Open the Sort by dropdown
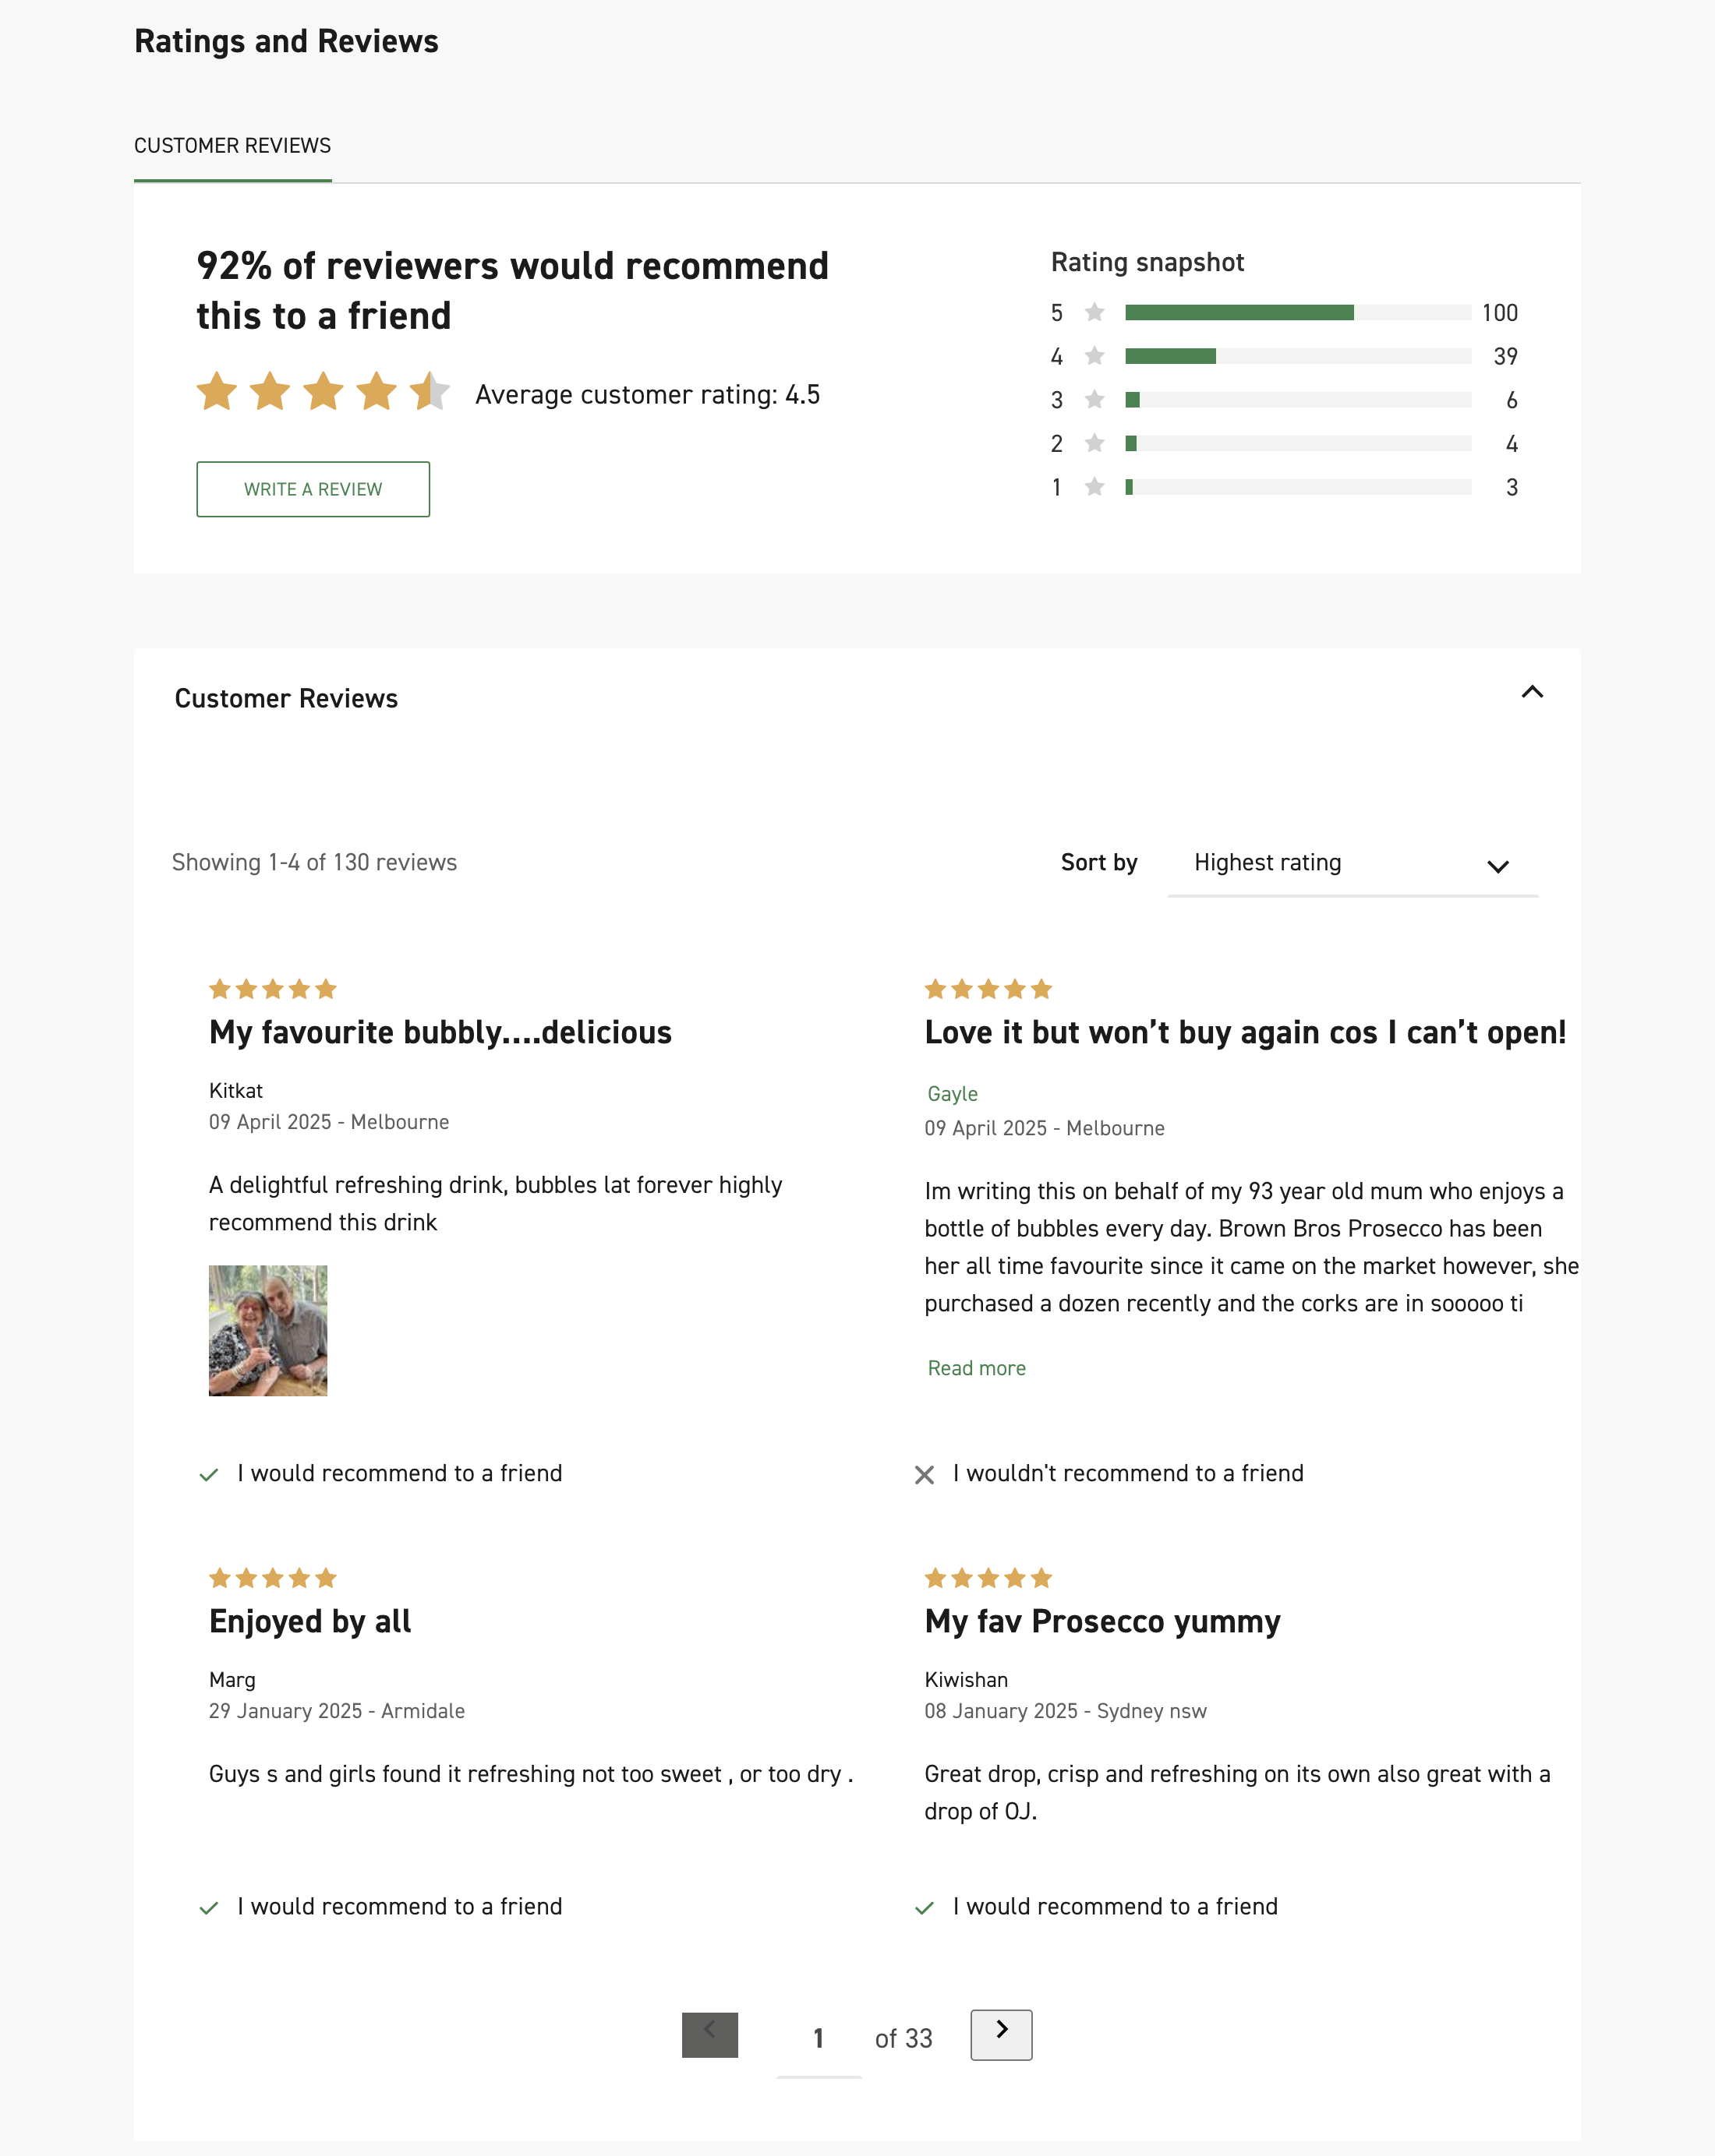Screen dimensions: 1715x2156 click(x=1352, y=863)
